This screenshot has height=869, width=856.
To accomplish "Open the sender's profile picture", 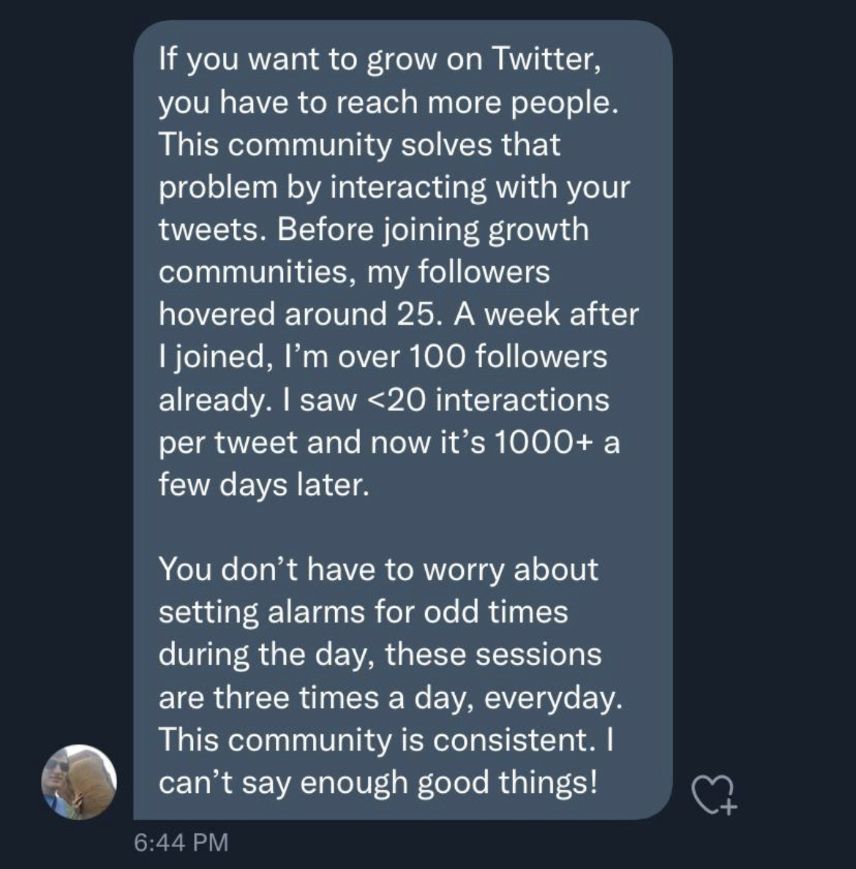I will point(79,781).
